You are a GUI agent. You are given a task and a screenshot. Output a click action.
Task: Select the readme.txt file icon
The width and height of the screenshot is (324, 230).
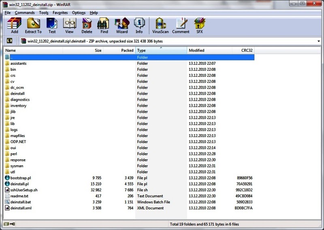click(x=7, y=196)
